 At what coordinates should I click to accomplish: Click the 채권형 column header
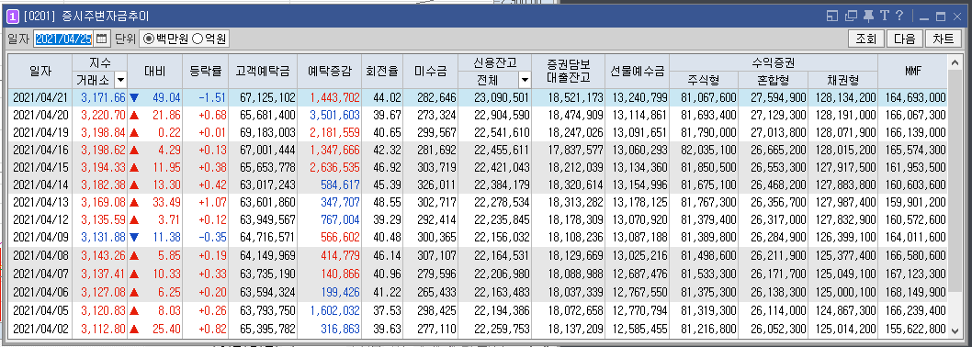point(843,80)
